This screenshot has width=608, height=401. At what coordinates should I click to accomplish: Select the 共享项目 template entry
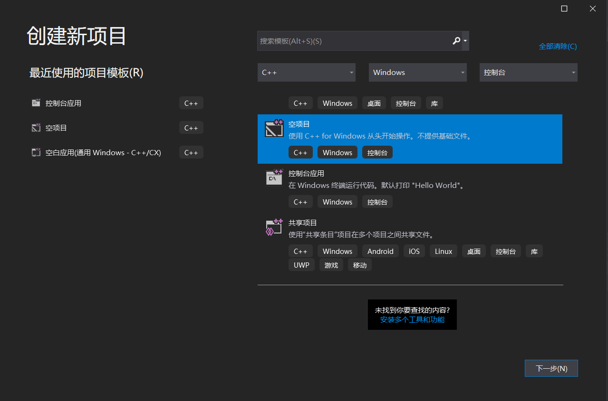pos(380,228)
